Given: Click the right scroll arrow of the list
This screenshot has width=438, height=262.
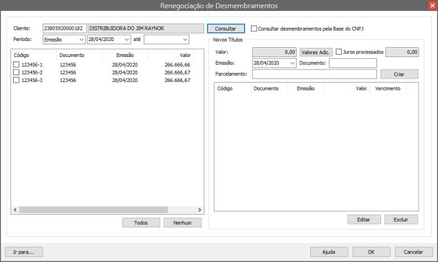Looking at the screenshot, I should [x=200, y=210].
